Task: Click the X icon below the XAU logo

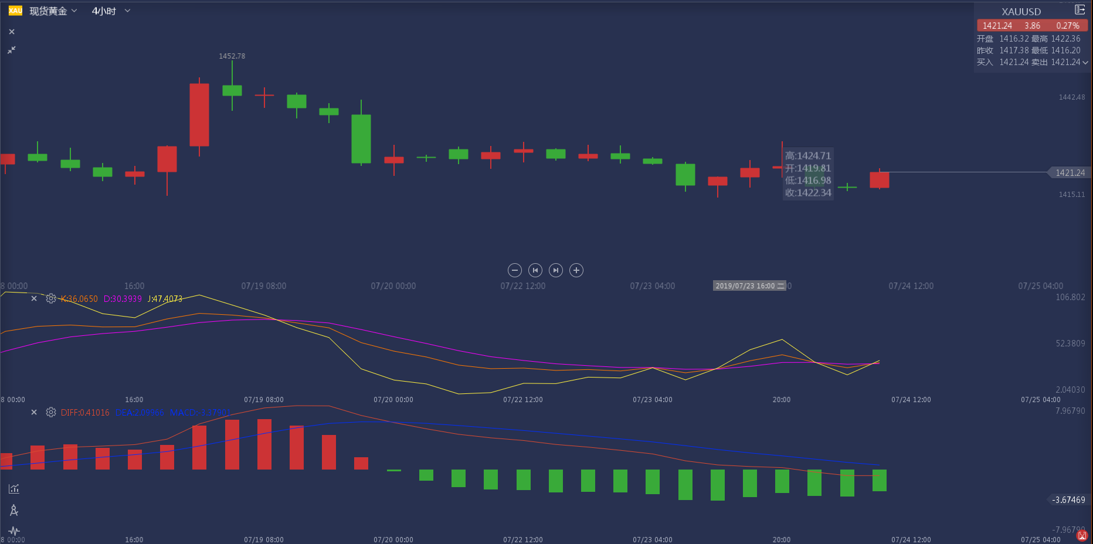Action: click(12, 32)
